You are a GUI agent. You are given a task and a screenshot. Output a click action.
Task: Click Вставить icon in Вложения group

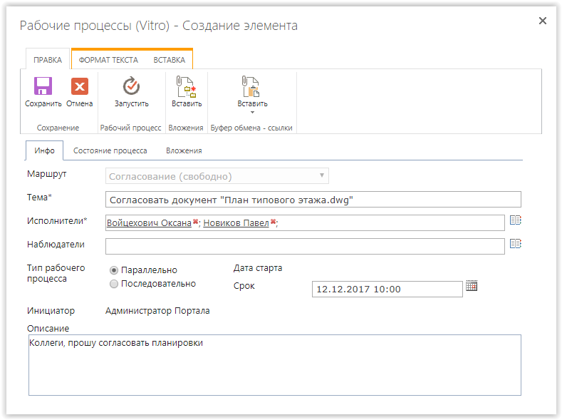(x=187, y=86)
